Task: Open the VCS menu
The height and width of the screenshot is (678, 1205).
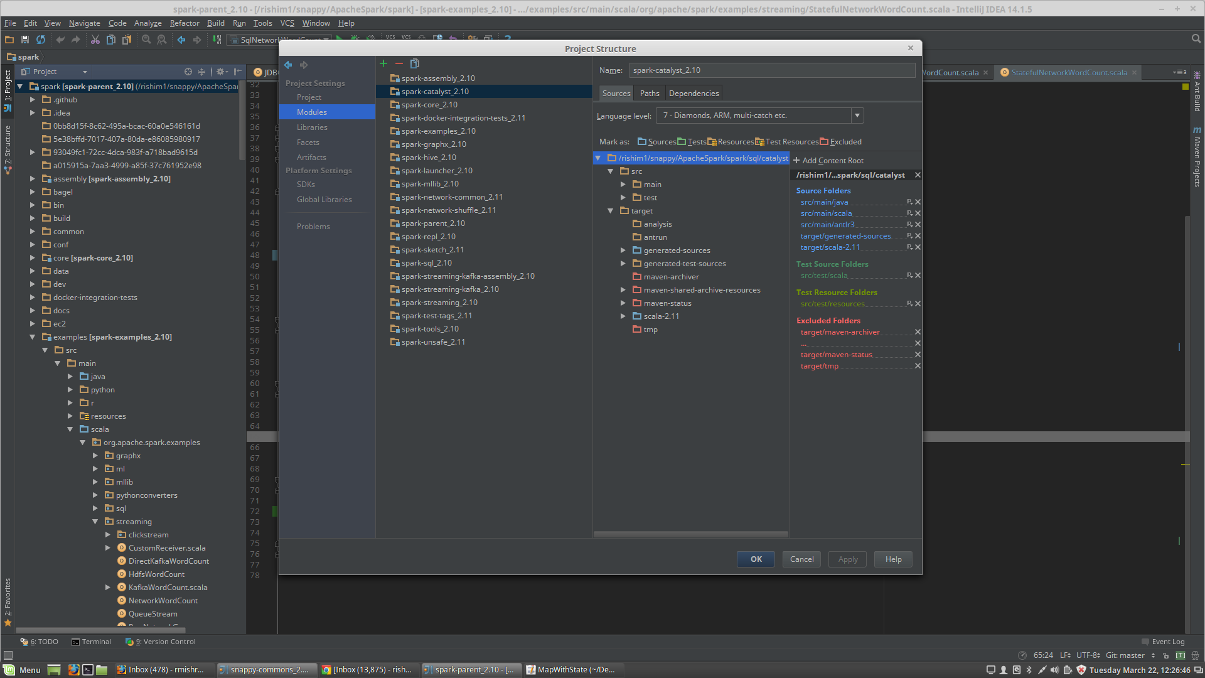Action: (287, 23)
